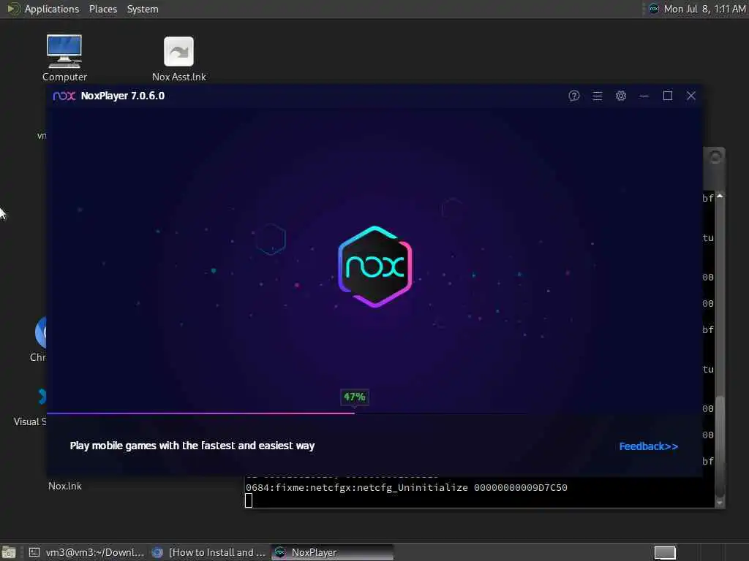
Task: Click the Nox logo in the title bar
Action: coord(64,96)
